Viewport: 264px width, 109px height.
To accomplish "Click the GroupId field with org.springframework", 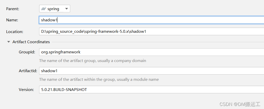I will pos(151,52).
